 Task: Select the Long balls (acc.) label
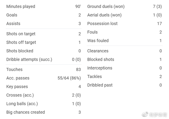pyautogui.click(x=22, y=104)
